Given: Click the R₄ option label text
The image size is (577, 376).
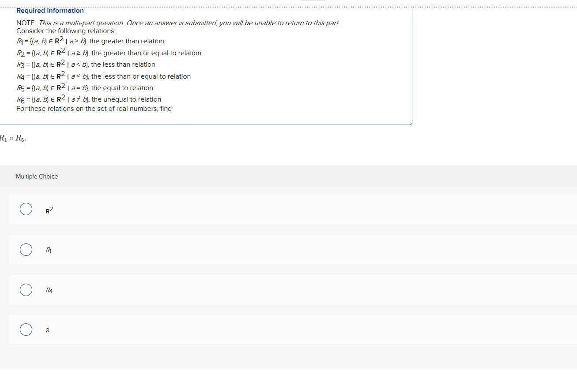Looking at the screenshot, I should [x=49, y=290].
